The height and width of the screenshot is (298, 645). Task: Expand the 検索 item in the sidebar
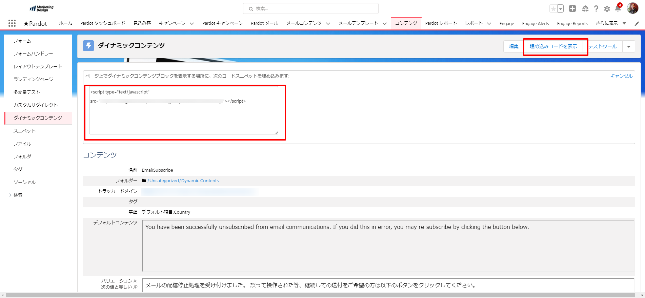pyautogui.click(x=11, y=195)
